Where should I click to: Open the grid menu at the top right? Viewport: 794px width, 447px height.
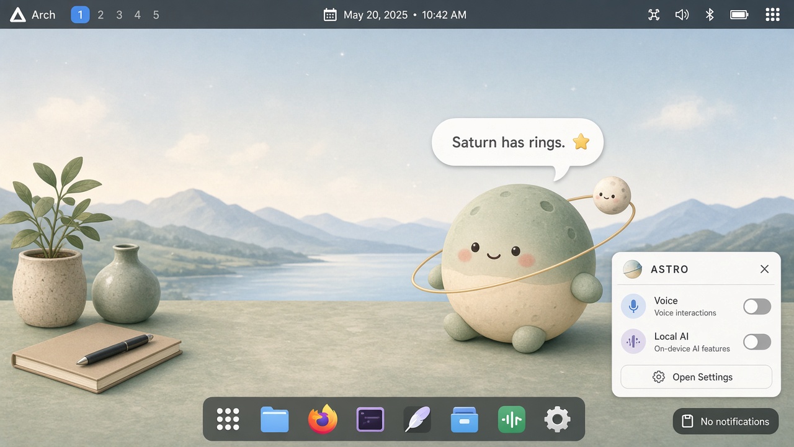pyautogui.click(x=772, y=15)
